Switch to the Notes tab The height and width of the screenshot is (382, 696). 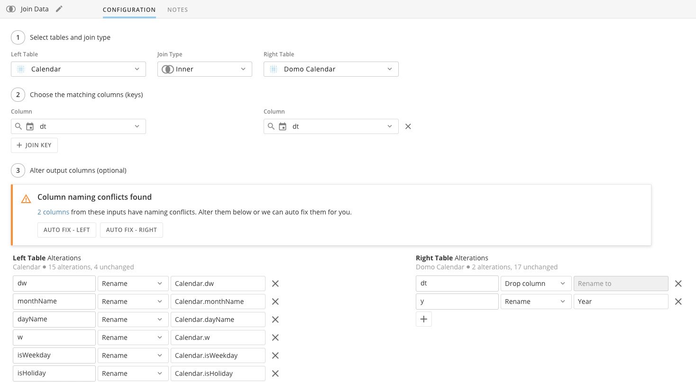[x=177, y=9]
